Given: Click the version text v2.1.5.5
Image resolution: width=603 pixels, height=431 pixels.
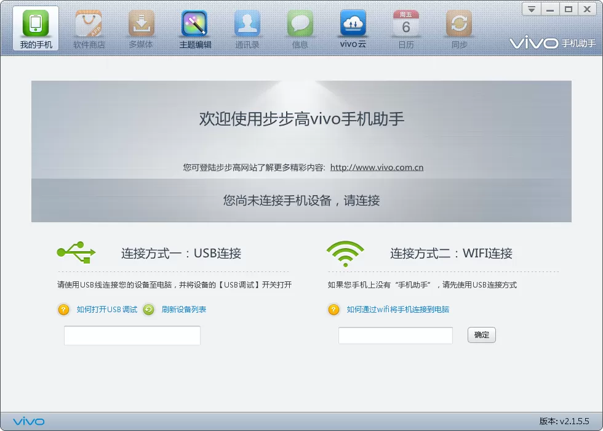Looking at the screenshot, I should tap(564, 421).
